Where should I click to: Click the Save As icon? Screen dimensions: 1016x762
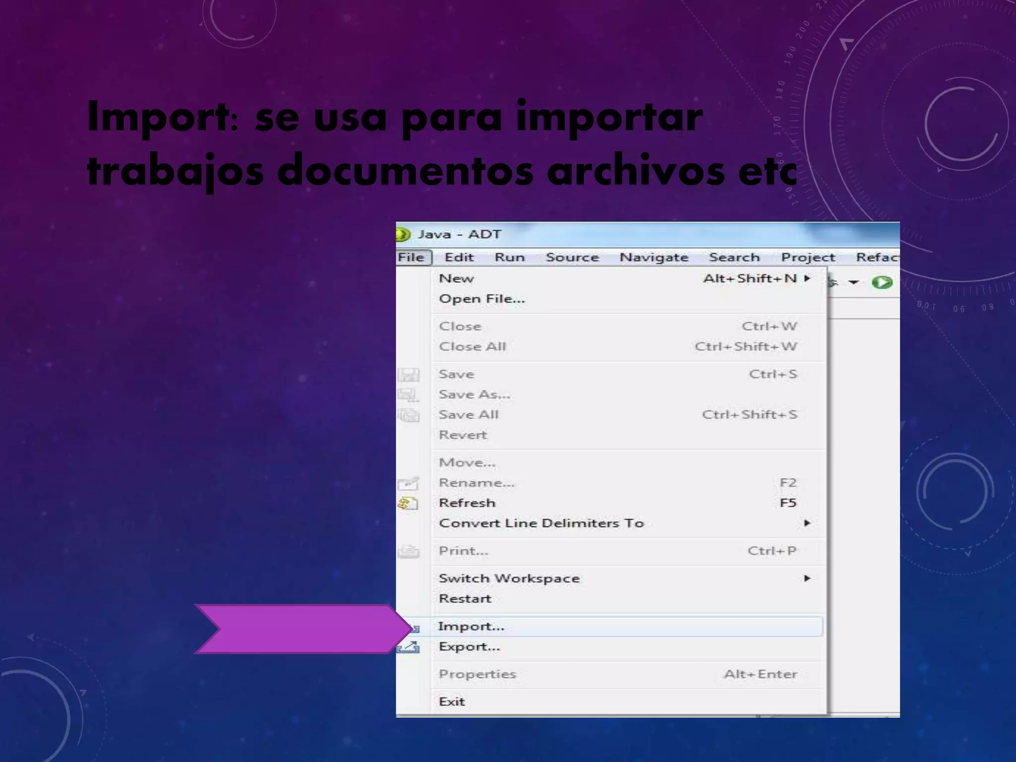click(408, 395)
